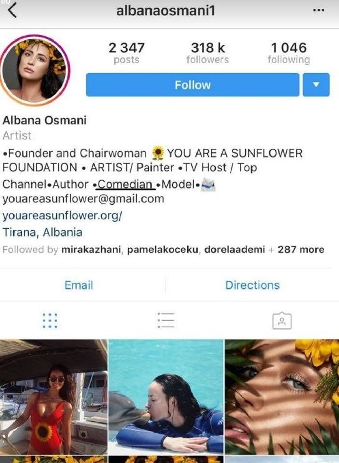Image resolution: width=339 pixels, height=463 pixels.
Task: View the profile picture story ring
Action: (x=35, y=70)
